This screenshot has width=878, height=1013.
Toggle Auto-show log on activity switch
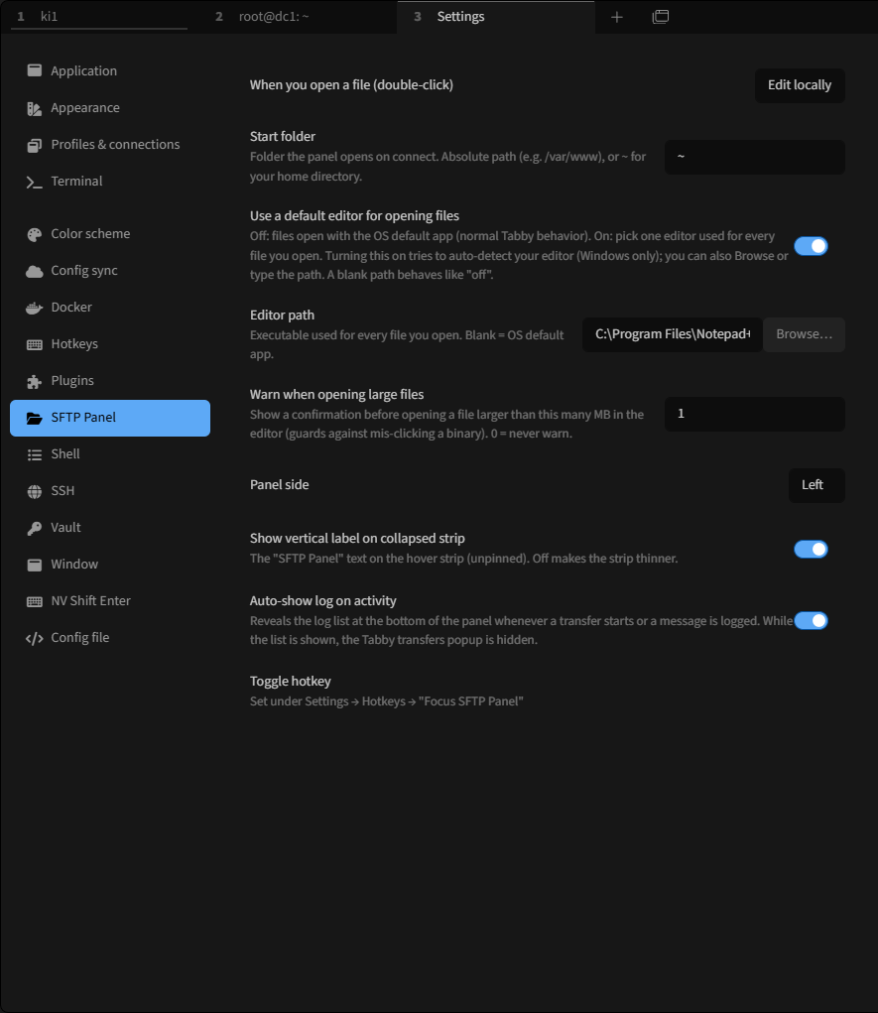[811, 621]
